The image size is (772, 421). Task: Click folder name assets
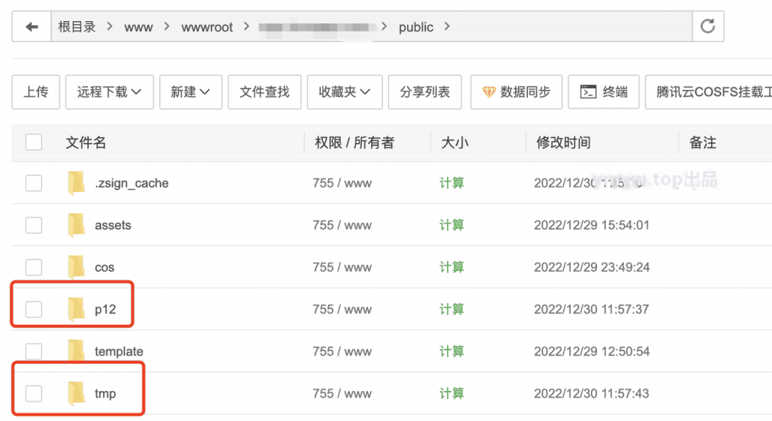(113, 225)
